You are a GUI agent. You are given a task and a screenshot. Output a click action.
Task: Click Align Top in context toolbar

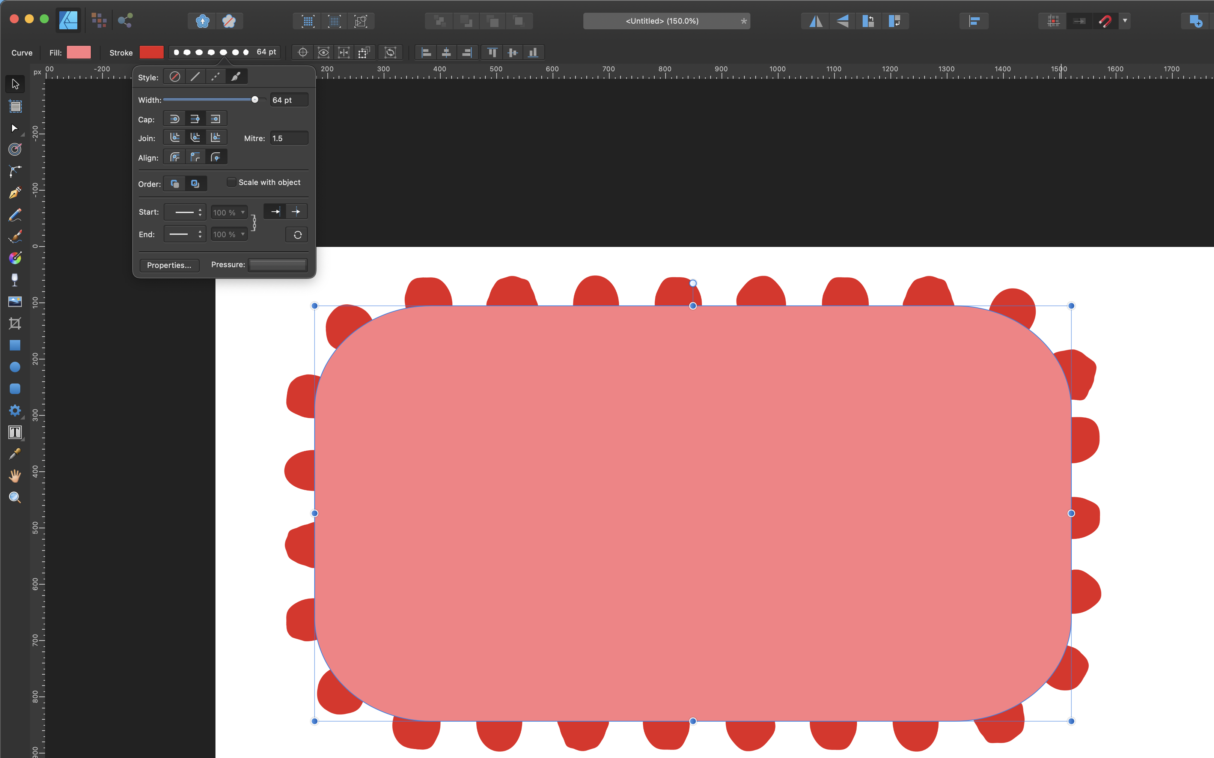coord(493,52)
